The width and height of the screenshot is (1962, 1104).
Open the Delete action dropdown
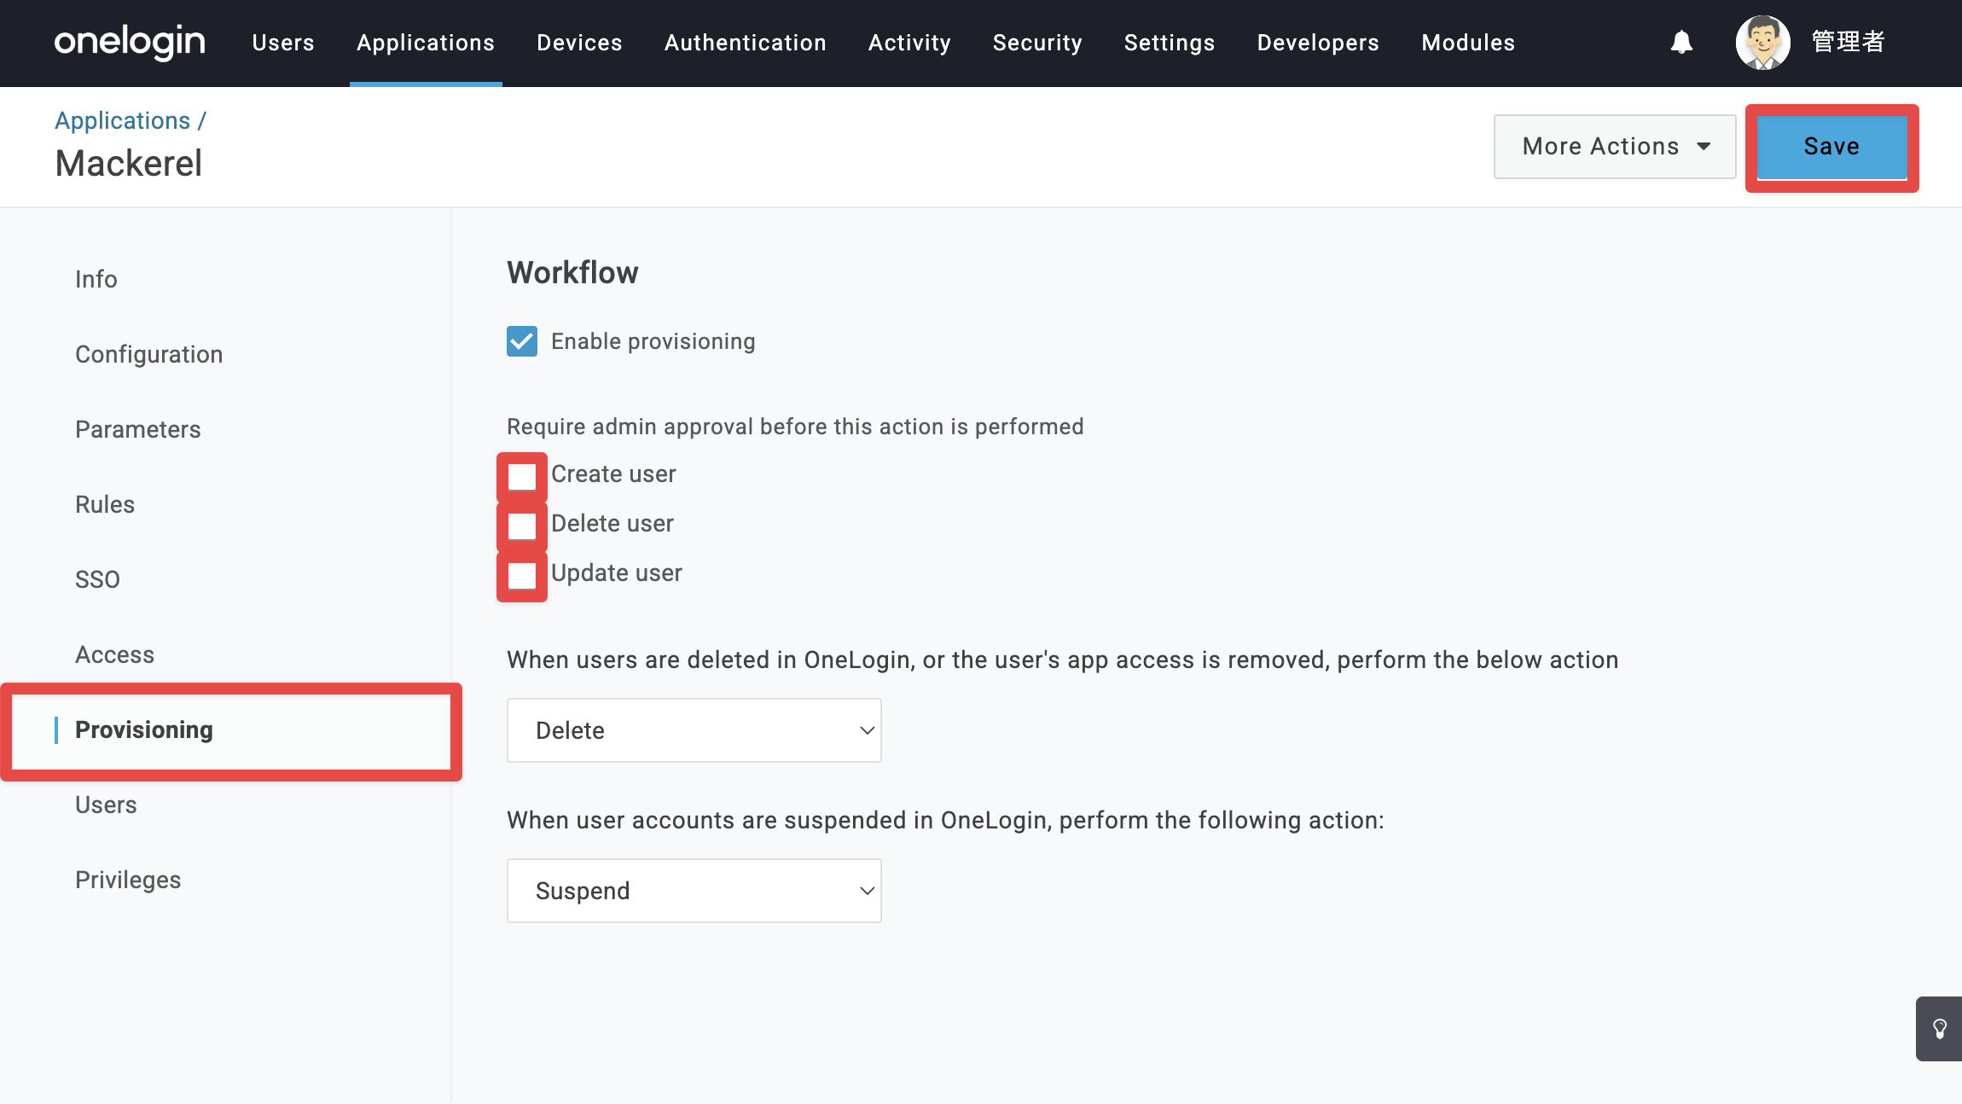[x=694, y=730]
